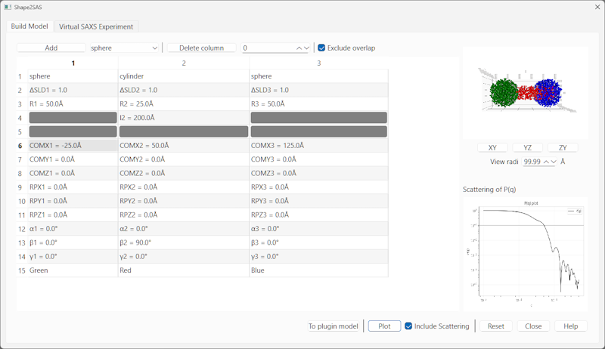The image size is (605, 349).
Task: Click the Red color cell in column 2
Action: (183, 270)
